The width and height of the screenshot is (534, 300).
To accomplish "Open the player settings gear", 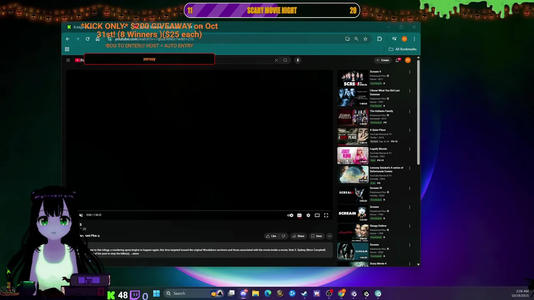I will [x=308, y=215].
